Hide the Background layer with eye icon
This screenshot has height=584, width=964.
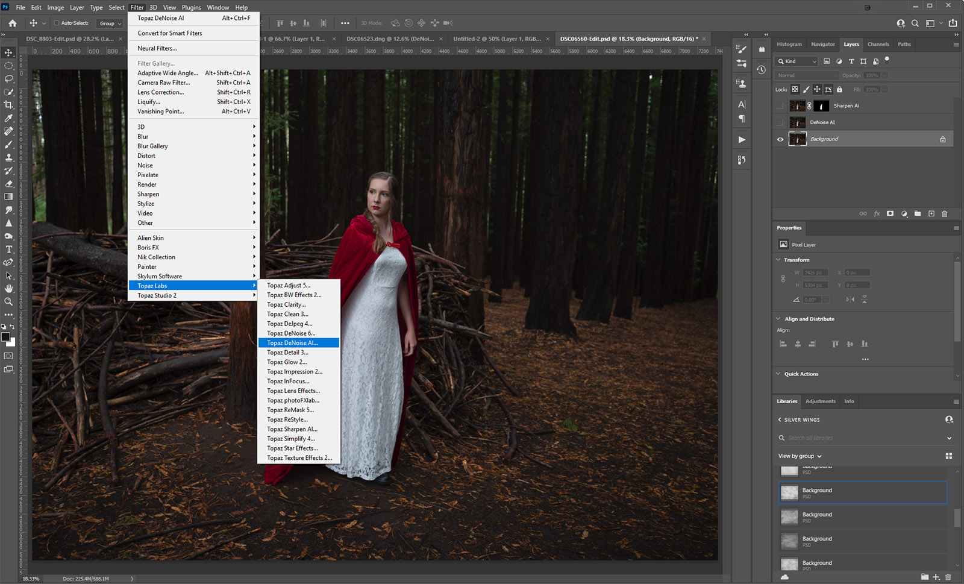pyautogui.click(x=780, y=139)
